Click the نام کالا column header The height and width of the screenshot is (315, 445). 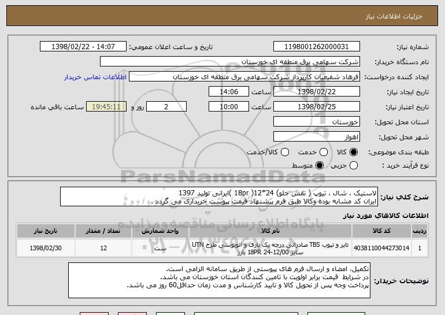[270, 231]
